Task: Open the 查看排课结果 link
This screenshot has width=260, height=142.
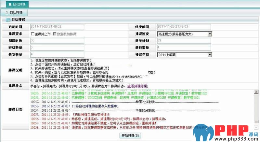Action: [137, 86]
